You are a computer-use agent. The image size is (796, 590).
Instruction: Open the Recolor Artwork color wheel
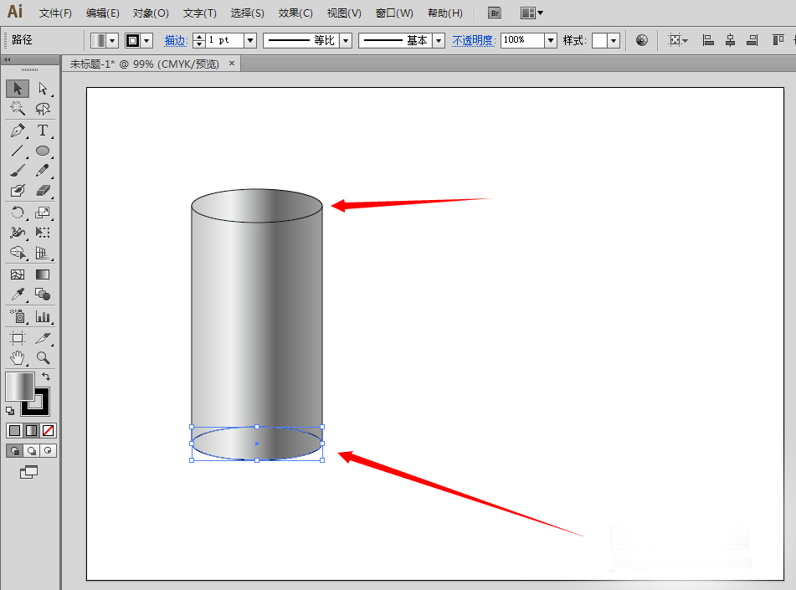(x=642, y=41)
